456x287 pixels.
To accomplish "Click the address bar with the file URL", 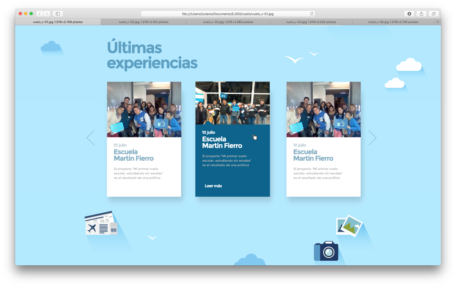I will (x=227, y=14).
